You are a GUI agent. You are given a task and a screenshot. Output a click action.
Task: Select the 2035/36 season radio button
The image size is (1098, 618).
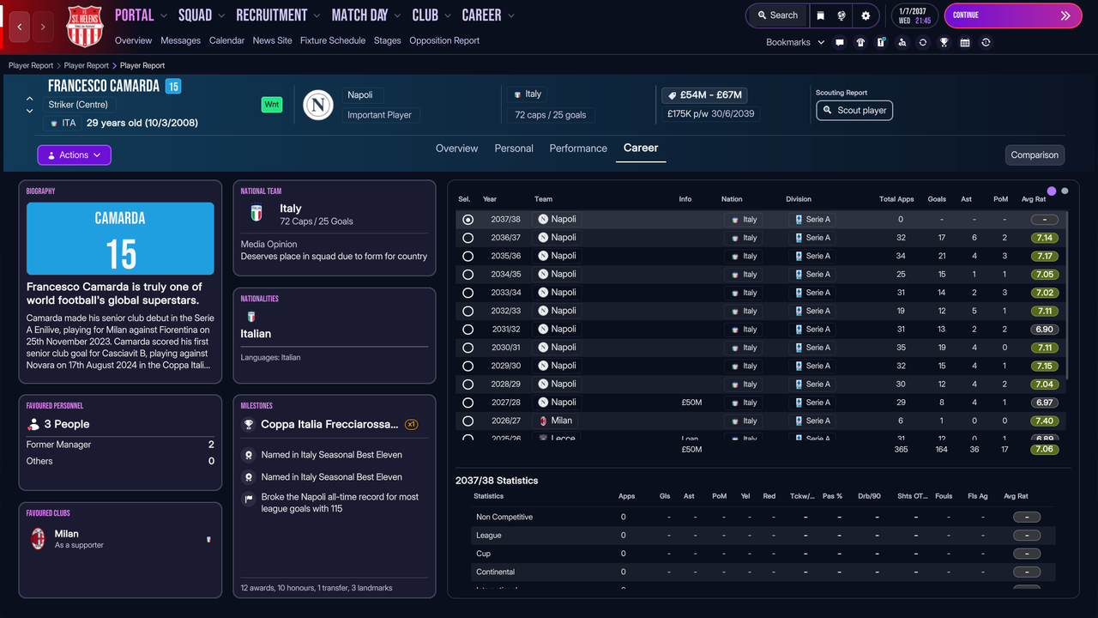click(x=468, y=256)
